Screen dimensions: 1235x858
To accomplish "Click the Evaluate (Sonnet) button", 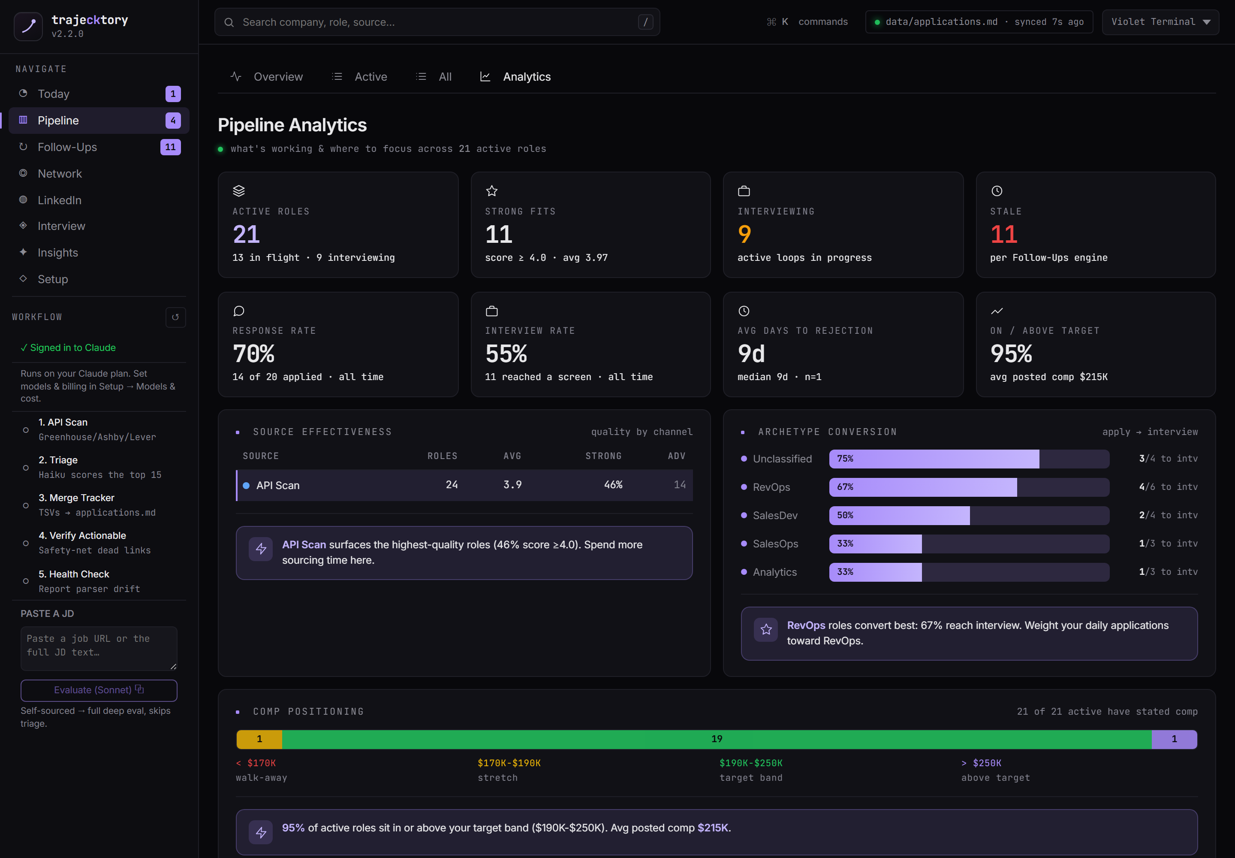I will pos(99,690).
